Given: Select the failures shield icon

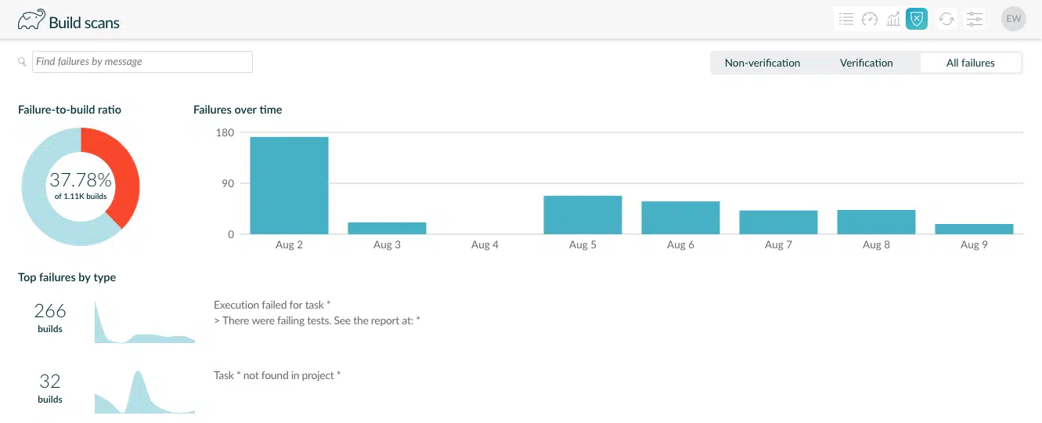Looking at the screenshot, I should click(917, 20).
